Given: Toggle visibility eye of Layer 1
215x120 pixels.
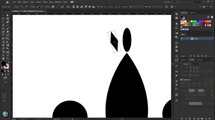Looking at the screenshot, I should pyautogui.click(x=182, y=39).
